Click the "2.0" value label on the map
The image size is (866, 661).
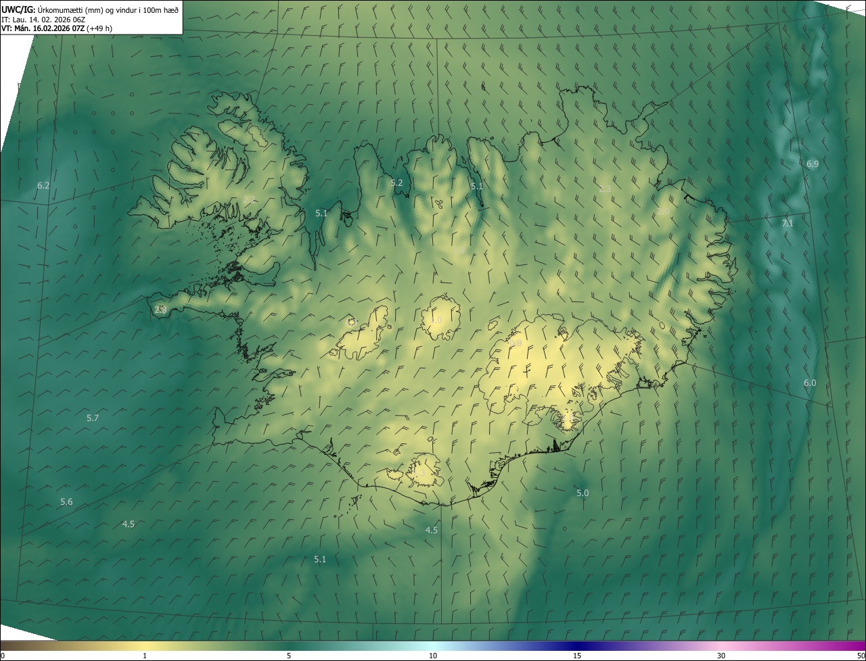[x=663, y=212]
